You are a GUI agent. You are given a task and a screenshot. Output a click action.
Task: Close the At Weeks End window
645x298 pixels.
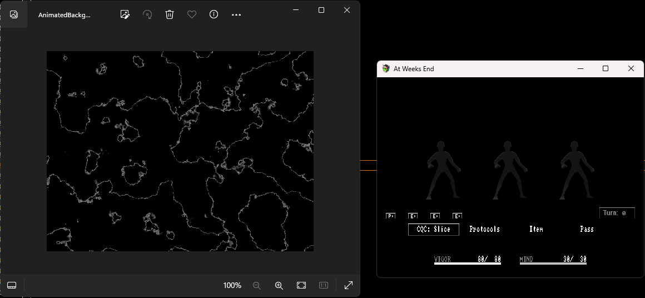tap(631, 68)
